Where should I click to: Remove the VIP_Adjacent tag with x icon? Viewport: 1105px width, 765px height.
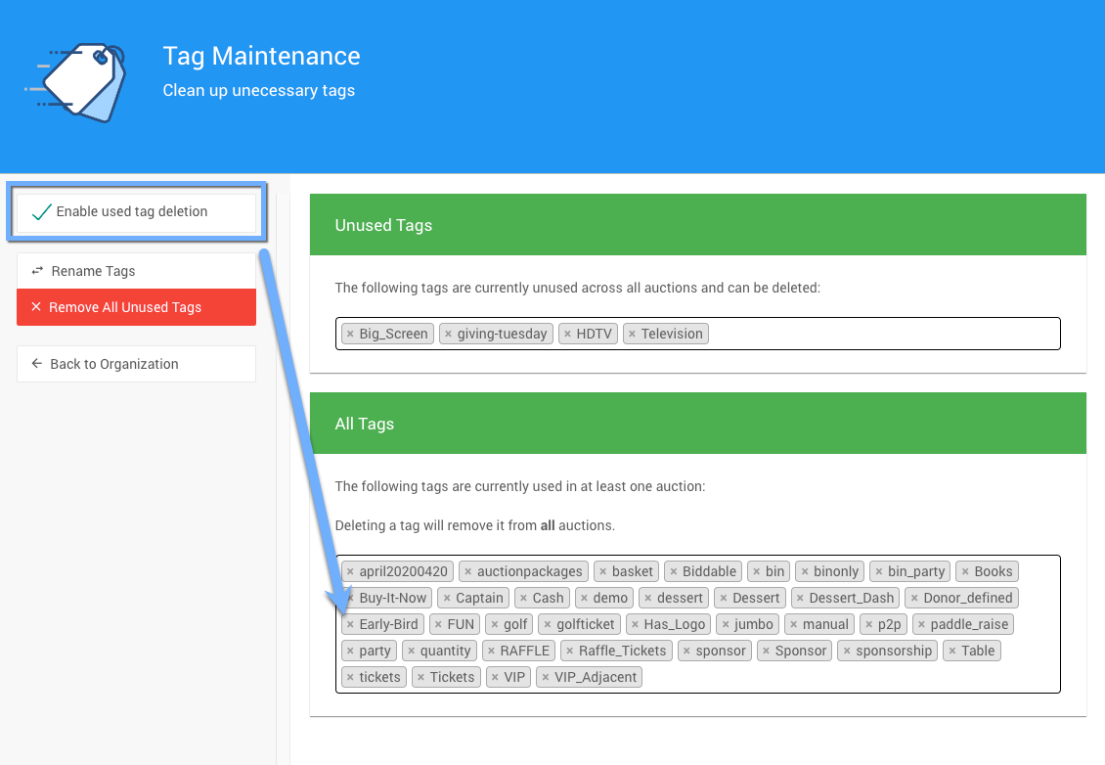[x=546, y=678]
